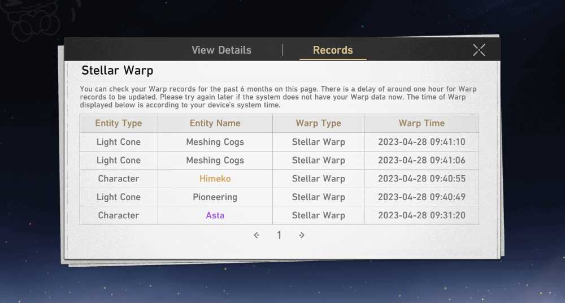
Task: Click the page number 1 indicator
Action: click(x=279, y=235)
